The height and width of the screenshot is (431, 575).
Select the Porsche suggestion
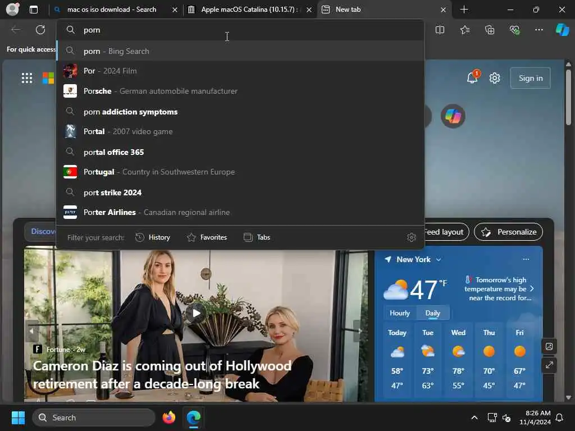(240, 91)
